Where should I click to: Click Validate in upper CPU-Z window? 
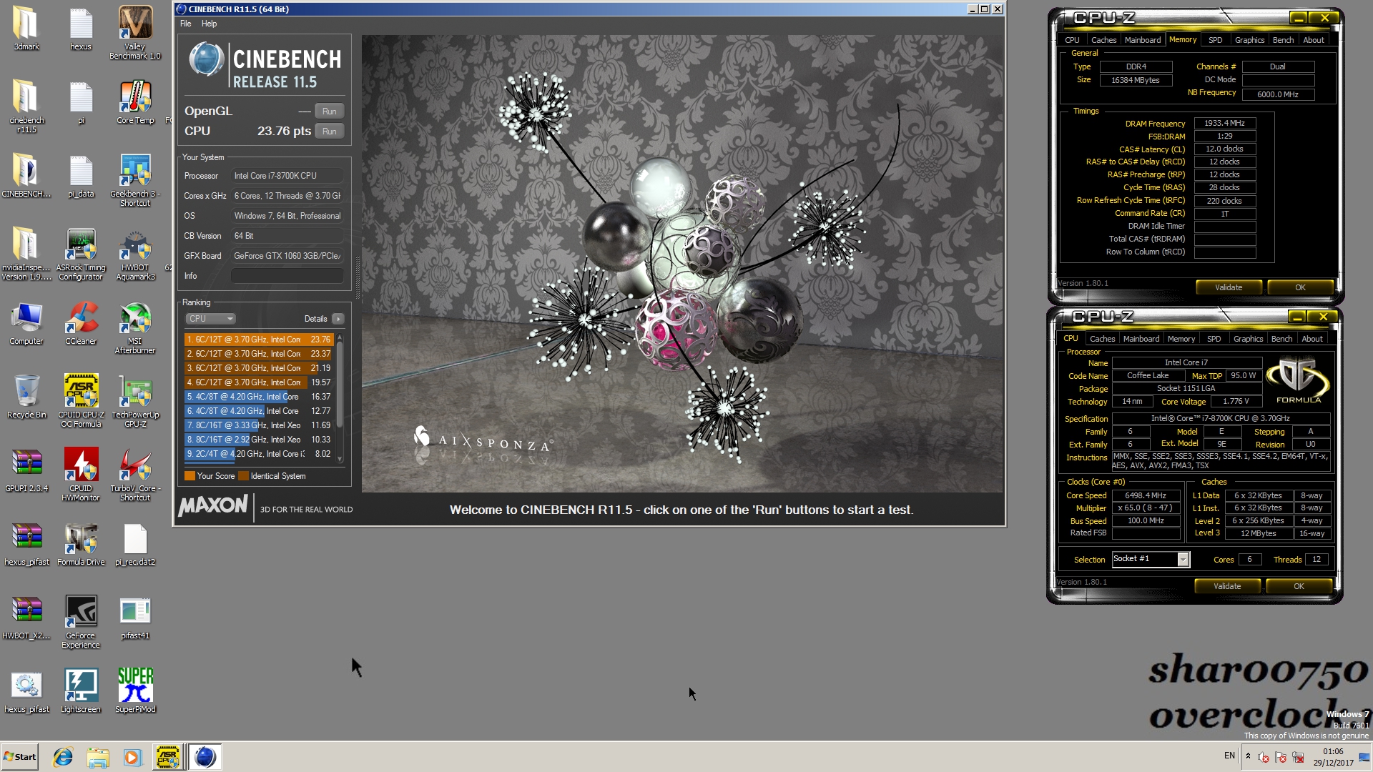coord(1229,287)
